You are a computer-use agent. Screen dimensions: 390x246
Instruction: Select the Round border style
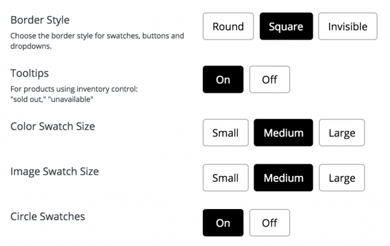coord(228,27)
